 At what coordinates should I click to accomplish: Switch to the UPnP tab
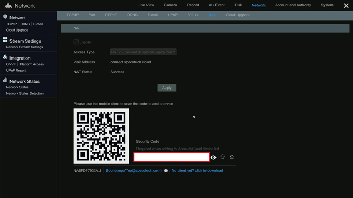coord(173,15)
